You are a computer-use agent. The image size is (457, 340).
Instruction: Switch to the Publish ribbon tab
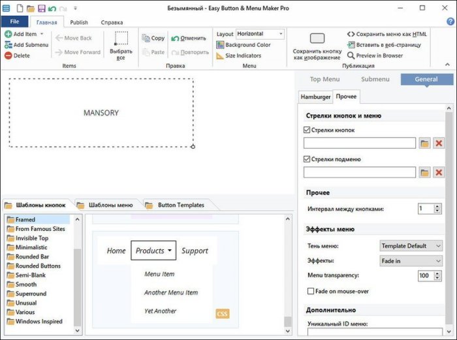[x=79, y=22]
